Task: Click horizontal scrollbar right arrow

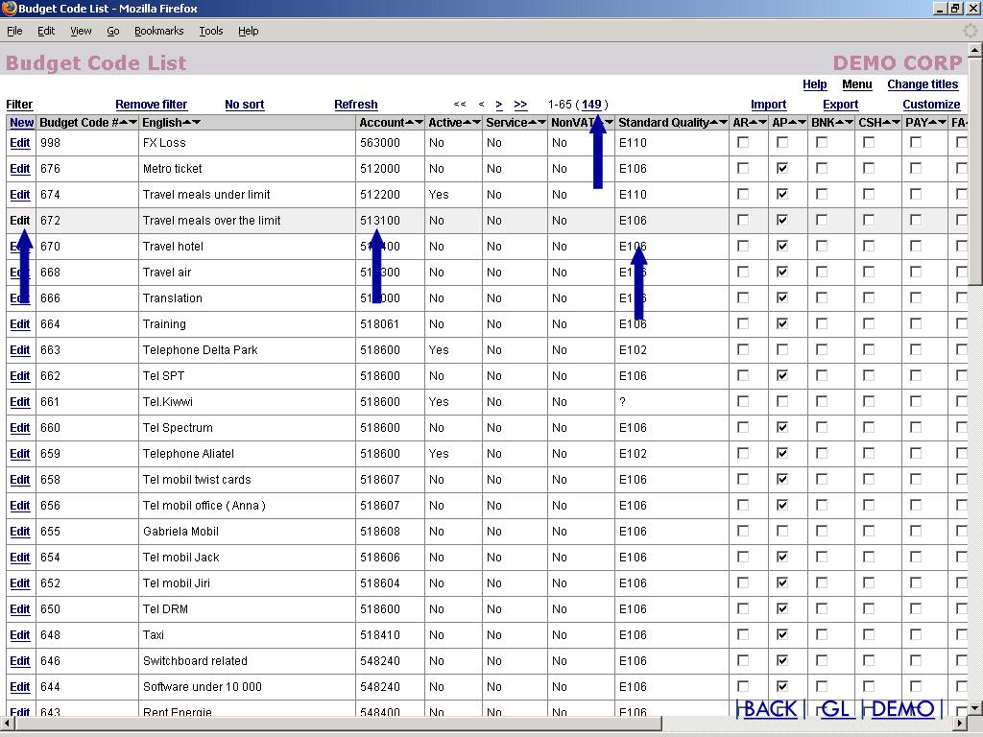Action: (x=961, y=725)
